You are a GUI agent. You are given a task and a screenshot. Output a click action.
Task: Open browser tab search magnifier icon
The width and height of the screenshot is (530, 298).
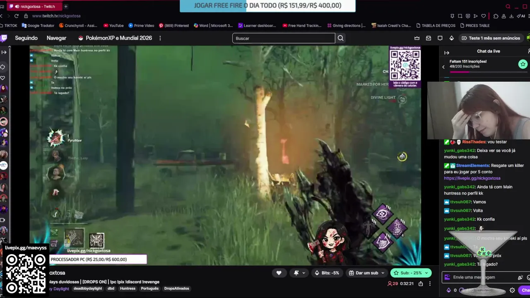pos(508,6)
